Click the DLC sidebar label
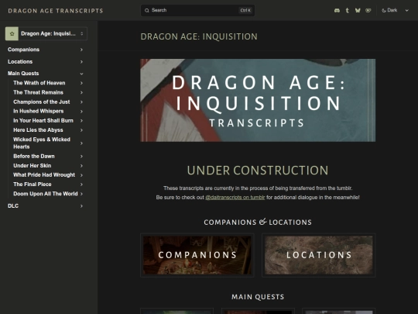This screenshot has width=418, height=314. click(13, 206)
